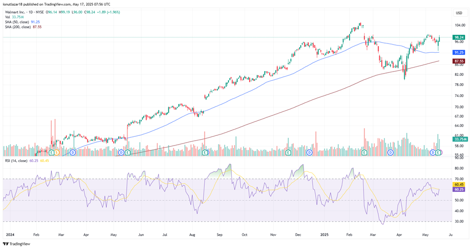The width and height of the screenshot is (472, 249).
Task: Click the blue 91.25 SMA price tag
Action: [x=459, y=52]
